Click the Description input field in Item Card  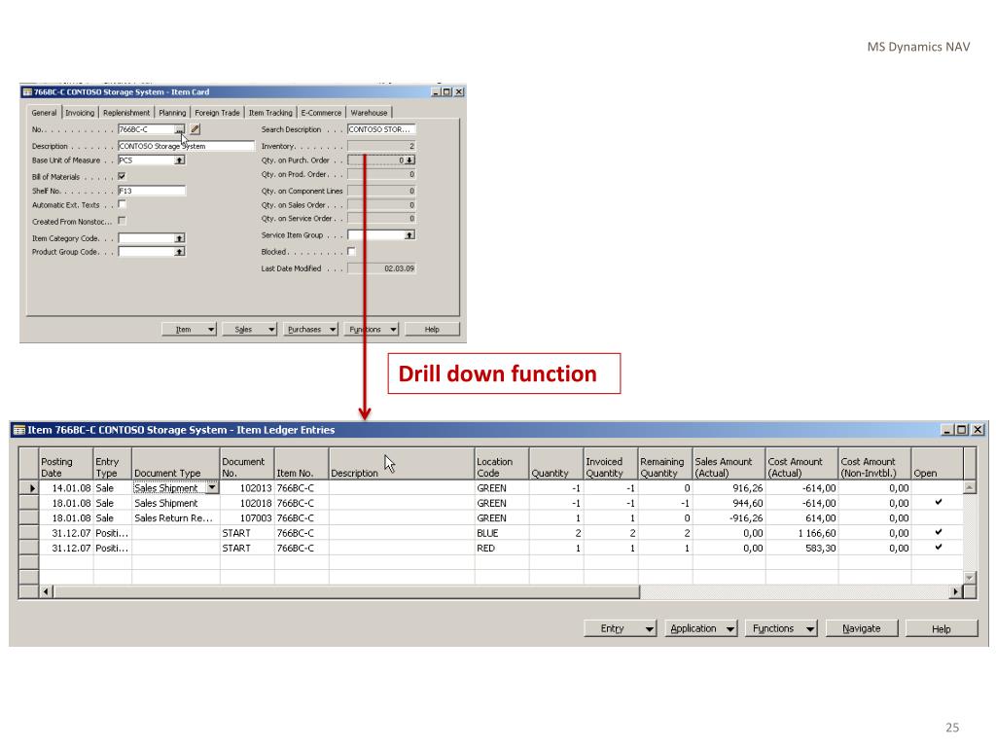(x=186, y=146)
